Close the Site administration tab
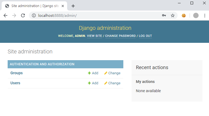This screenshot has height=116, width=209. coord(63,6)
